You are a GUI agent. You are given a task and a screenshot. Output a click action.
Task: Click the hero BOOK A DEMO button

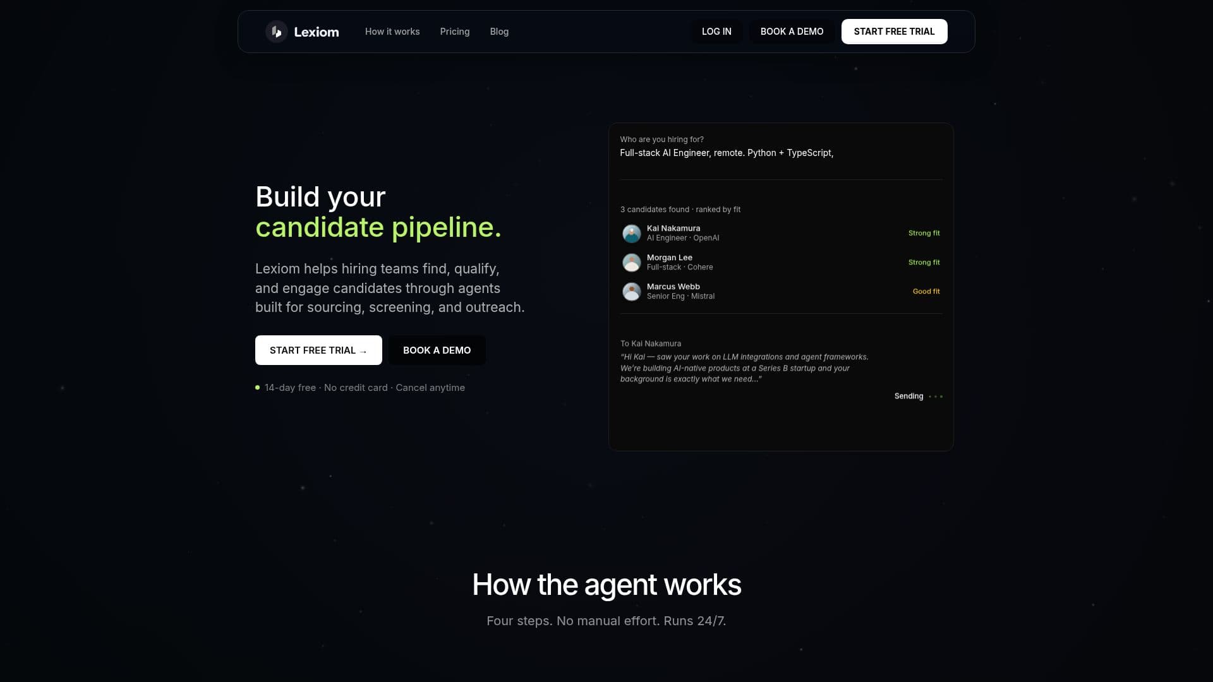click(437, 350)
